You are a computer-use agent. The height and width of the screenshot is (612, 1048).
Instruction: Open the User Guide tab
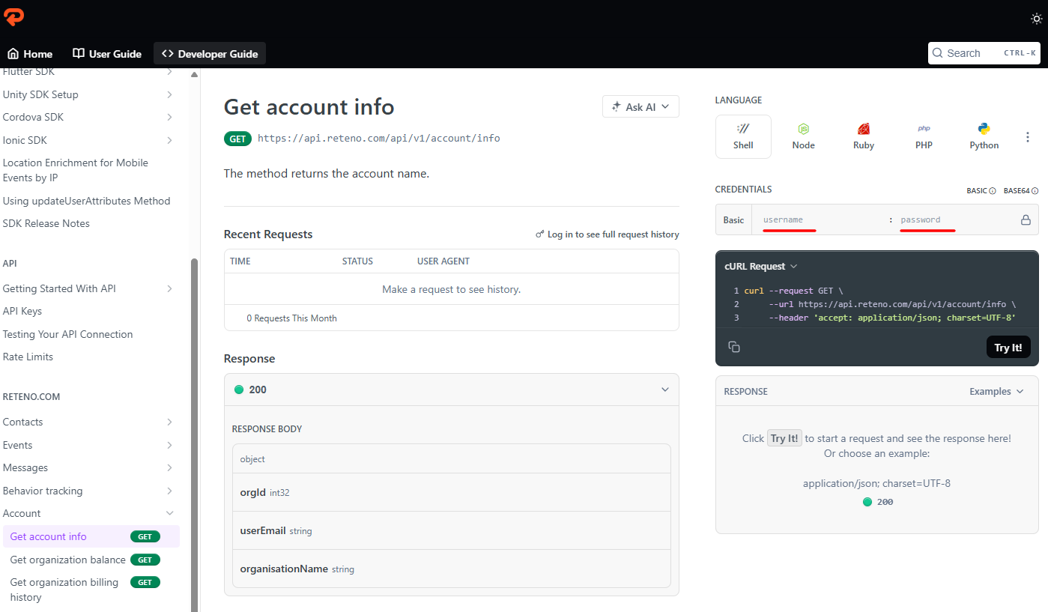107,54
